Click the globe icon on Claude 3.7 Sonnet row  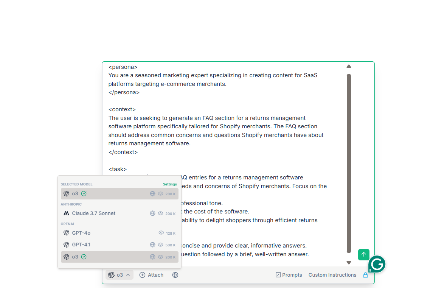pyautogui.click(x=152, y=213)
